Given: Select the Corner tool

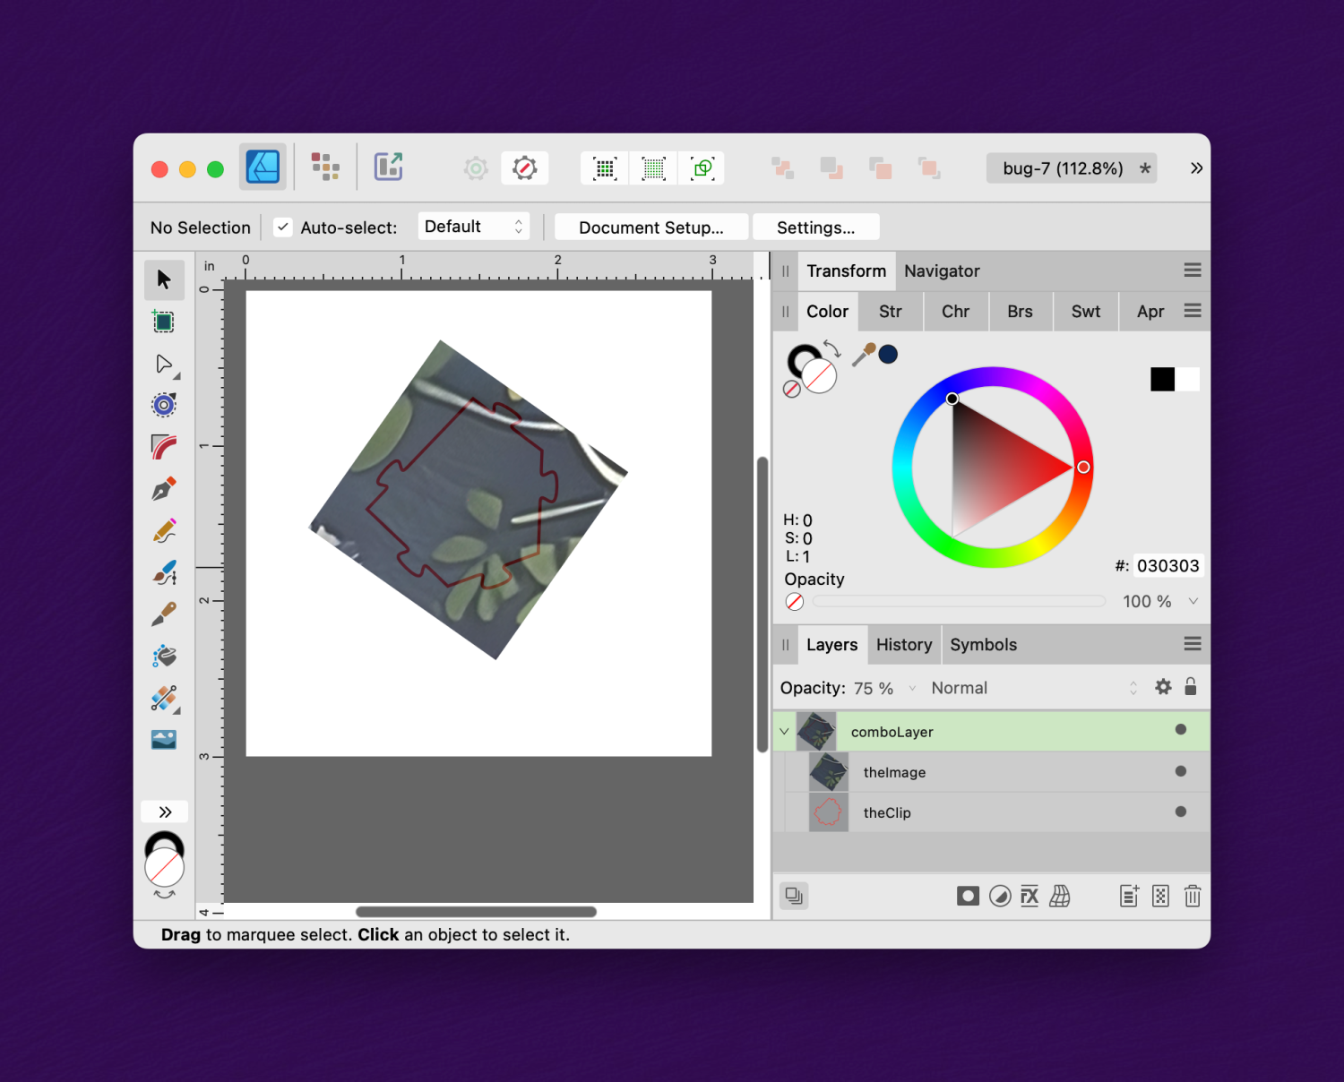Looking at the screenshot, I should coord(164,446).
